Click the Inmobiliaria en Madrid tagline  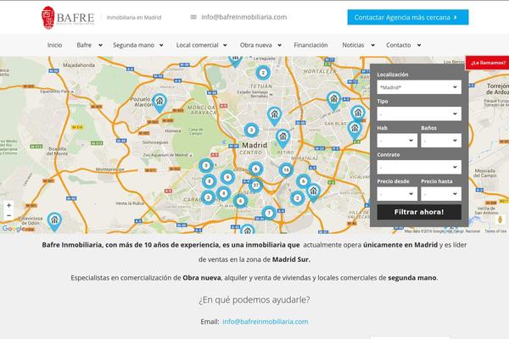[x=134, y=18]
